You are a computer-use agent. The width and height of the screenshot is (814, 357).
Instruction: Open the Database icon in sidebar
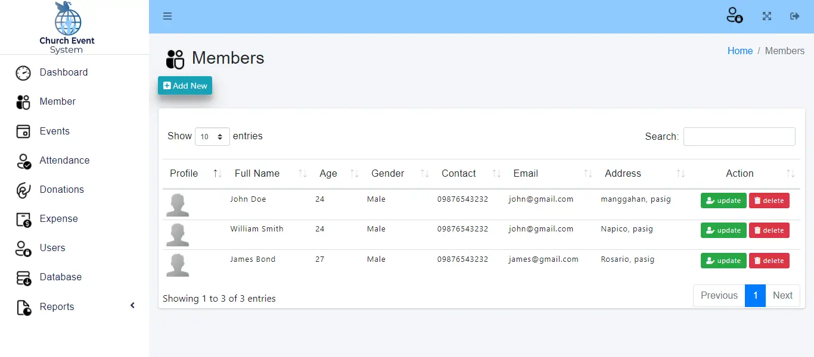[x=23, y=277]
